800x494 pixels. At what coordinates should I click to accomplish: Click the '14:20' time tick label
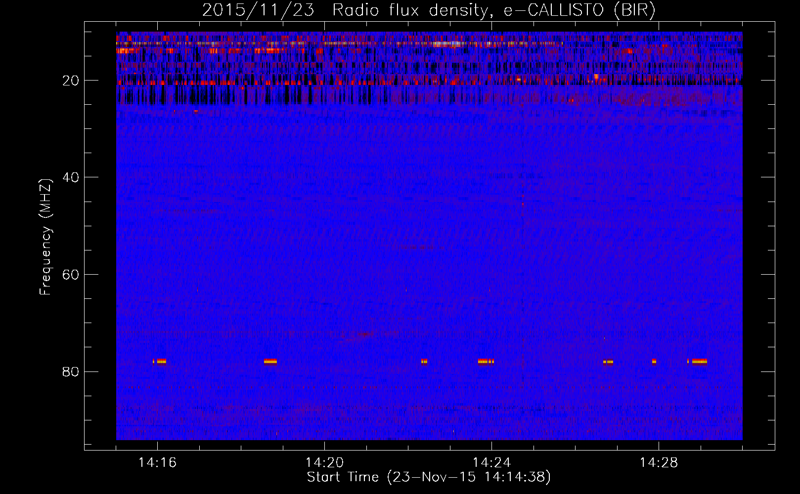tap(324, 463)
